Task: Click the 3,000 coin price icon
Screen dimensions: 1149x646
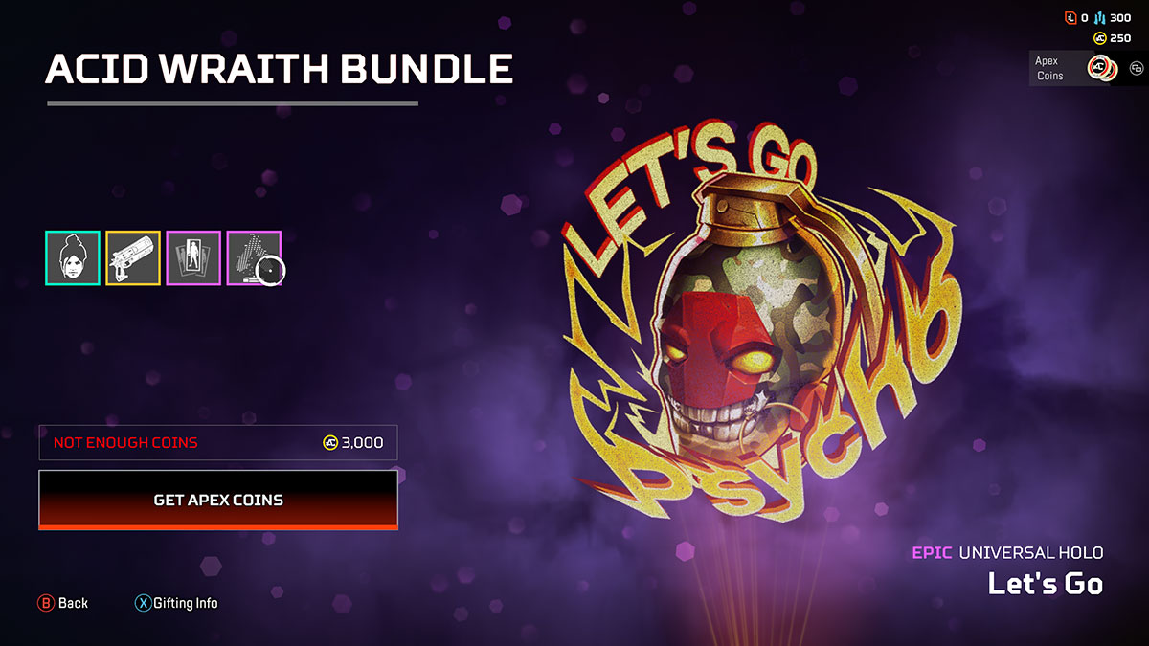Action: coord(330,442)
